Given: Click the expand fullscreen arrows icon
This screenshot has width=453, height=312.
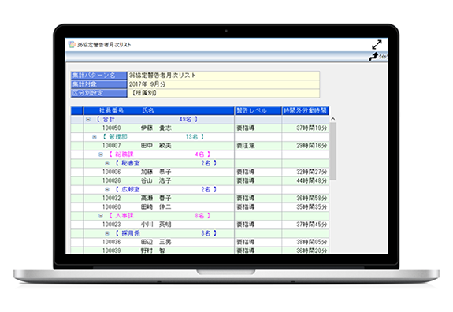Looking at the screenshot, I should [x=377, y=44].
